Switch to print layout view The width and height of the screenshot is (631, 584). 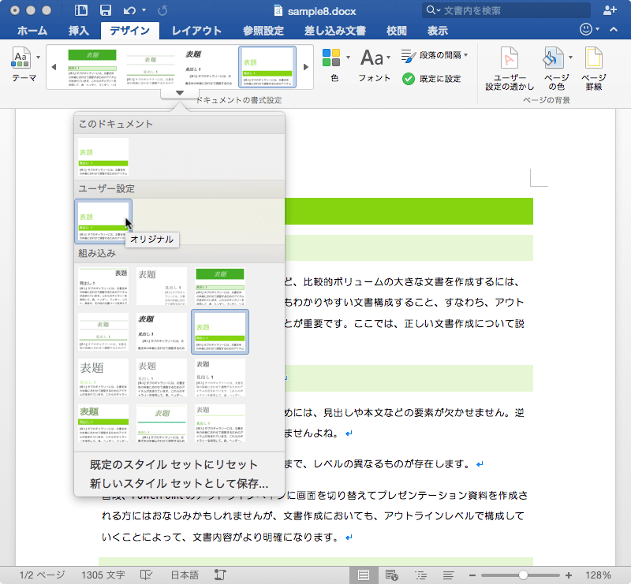(364, 575)
